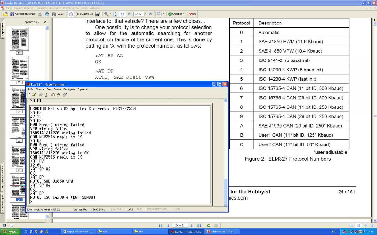Click the Поиск search button
Viewport: 377px width, 235px height.
click(x=58, y=14)
